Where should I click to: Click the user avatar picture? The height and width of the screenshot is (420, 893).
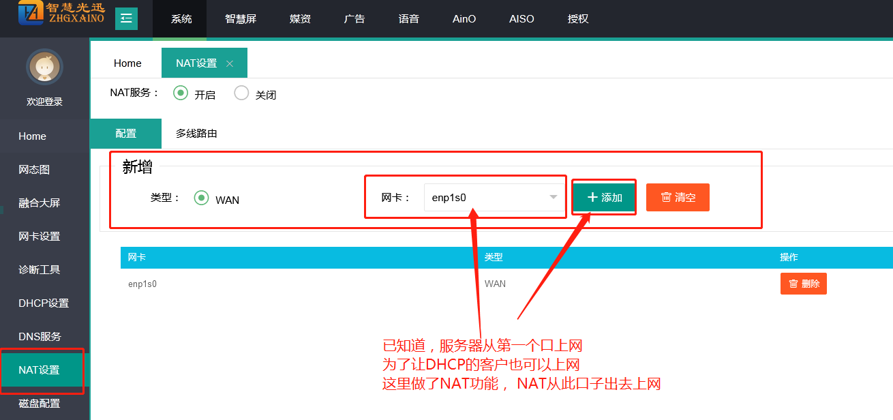tap(44, 67)
